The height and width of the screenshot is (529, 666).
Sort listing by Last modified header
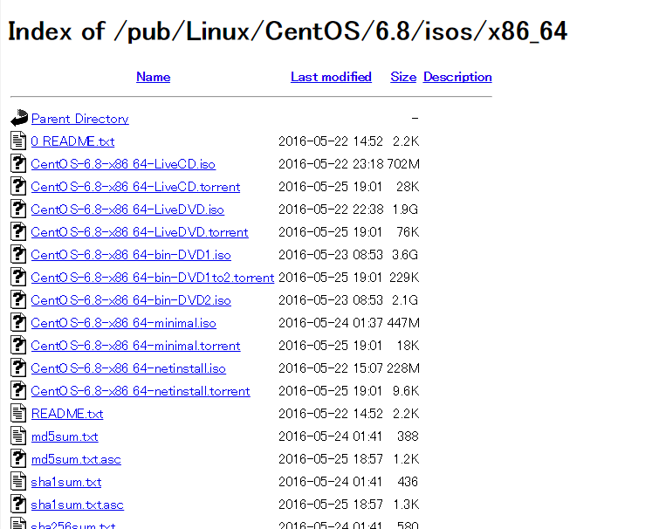(331, 77)
